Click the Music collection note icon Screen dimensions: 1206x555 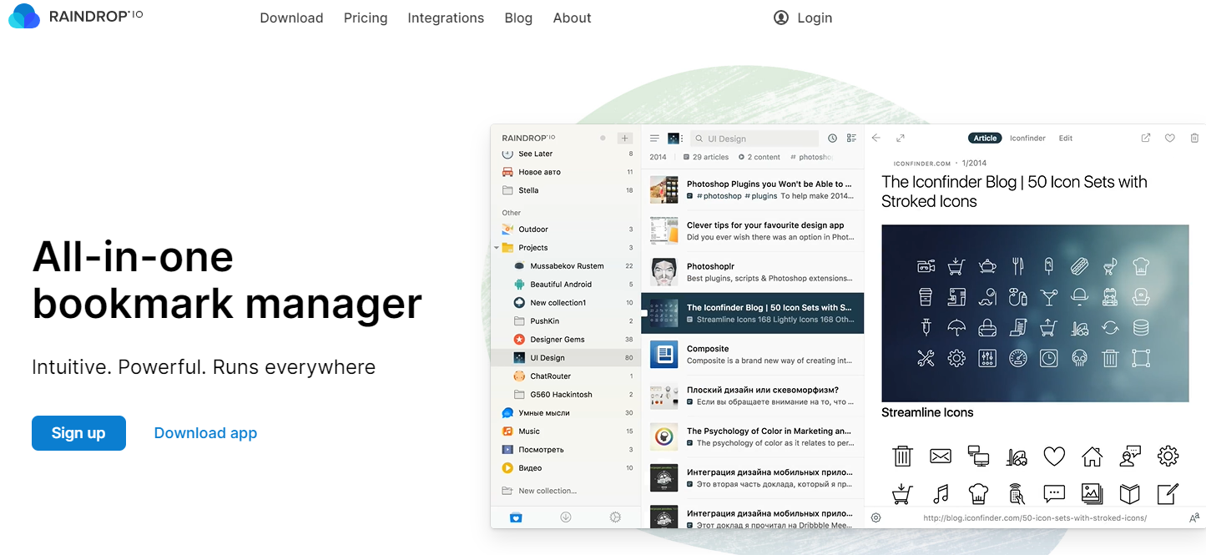point(507,431)
